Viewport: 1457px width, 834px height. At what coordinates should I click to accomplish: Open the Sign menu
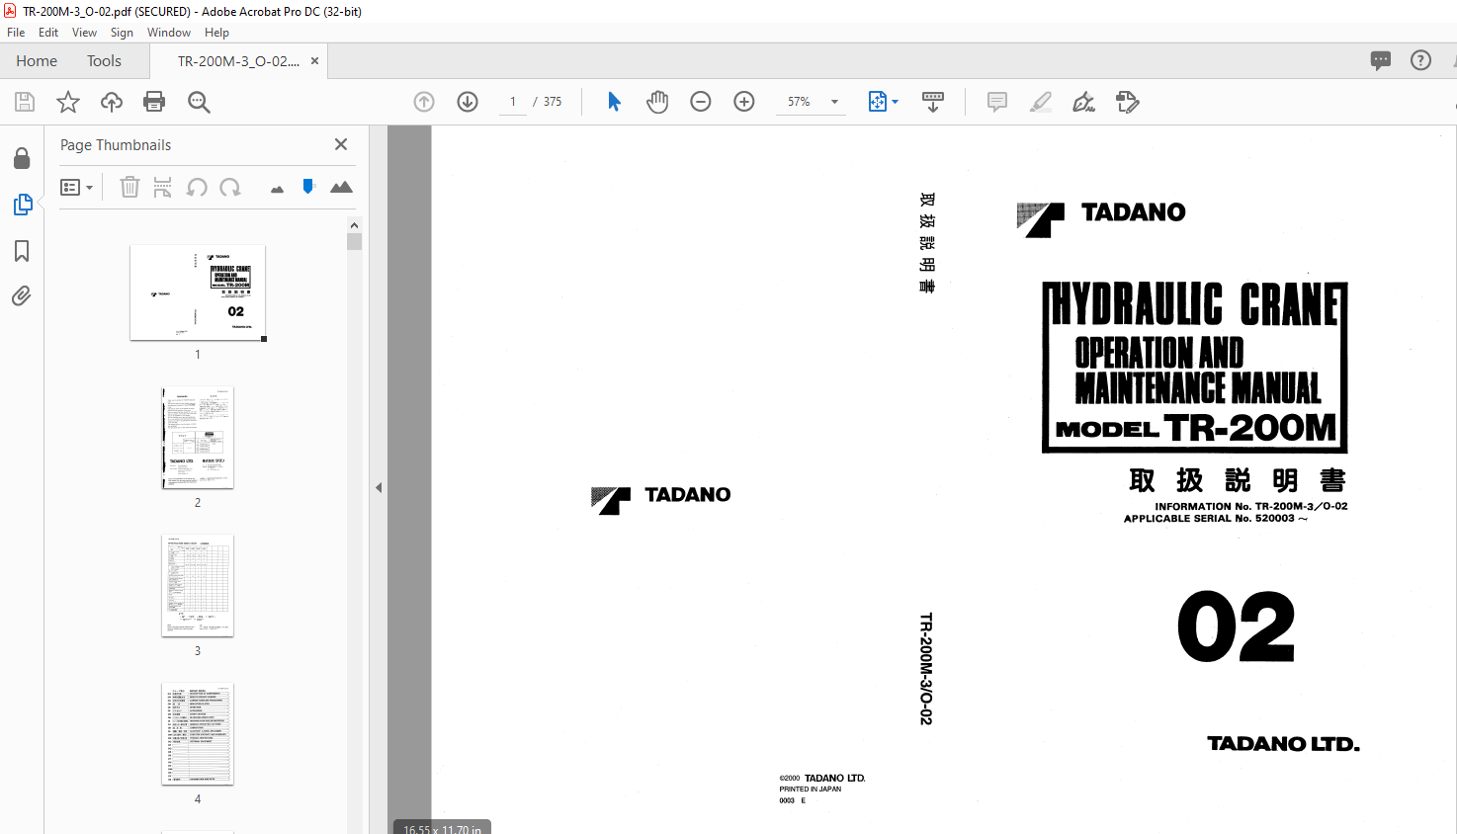122,33
